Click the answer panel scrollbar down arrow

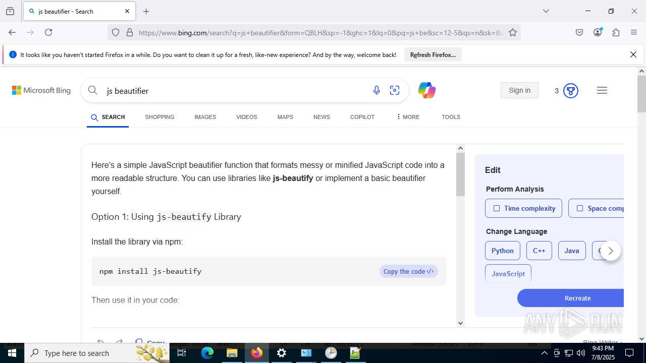tap(460, 323)
